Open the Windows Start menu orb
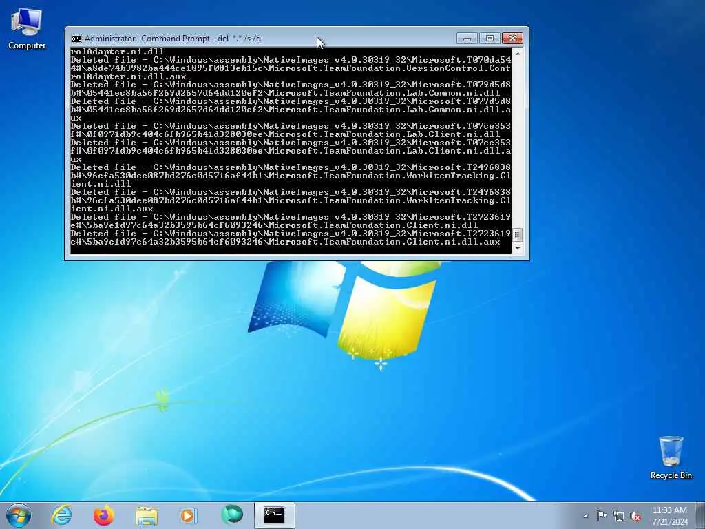The image size is (705, 529). point(19,515)
